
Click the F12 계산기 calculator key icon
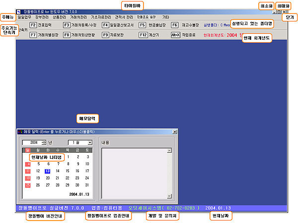[143, 35]
